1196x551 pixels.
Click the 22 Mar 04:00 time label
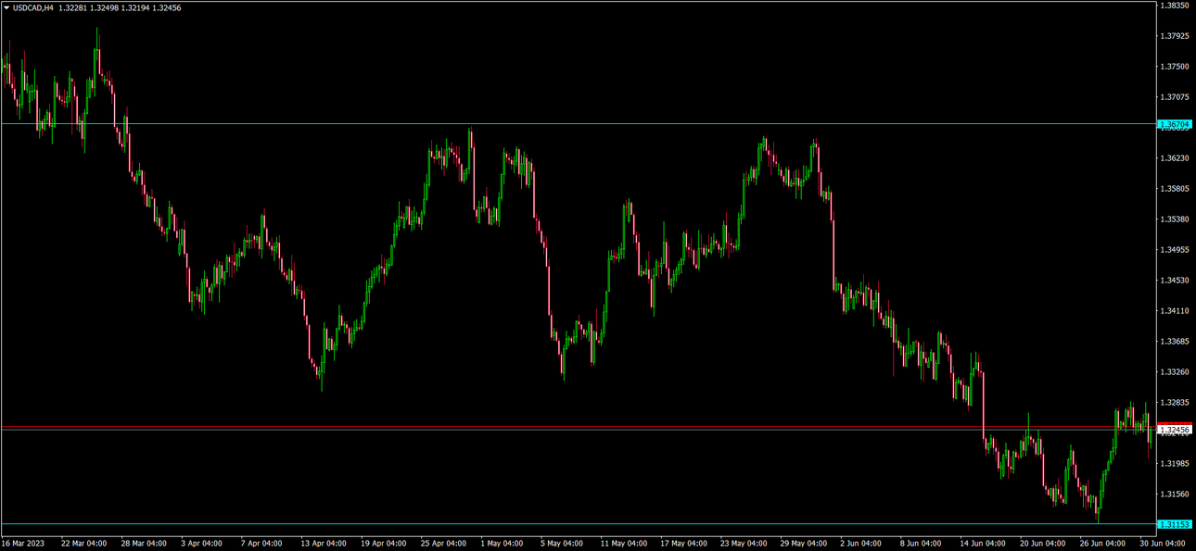point(83,544)
